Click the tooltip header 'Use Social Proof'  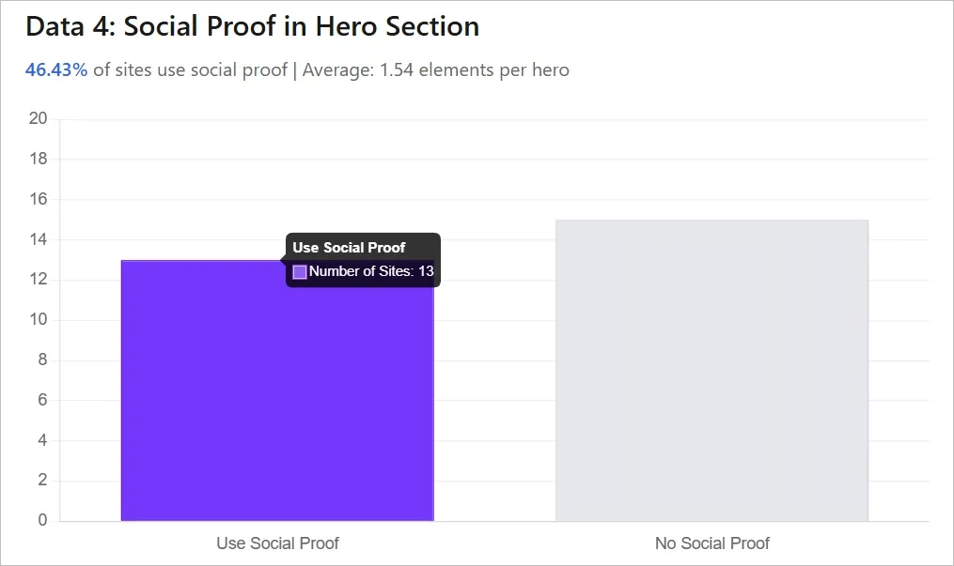[x=349, y=248]
